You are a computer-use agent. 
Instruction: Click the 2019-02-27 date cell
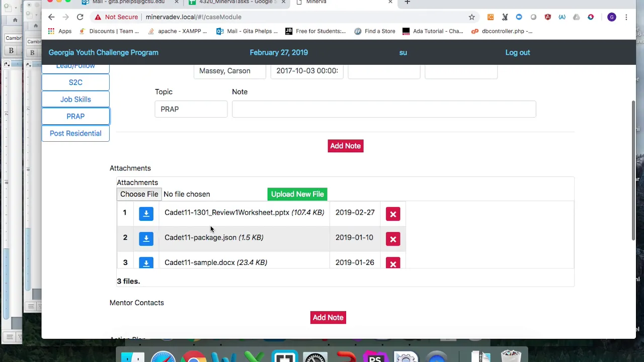355,213
